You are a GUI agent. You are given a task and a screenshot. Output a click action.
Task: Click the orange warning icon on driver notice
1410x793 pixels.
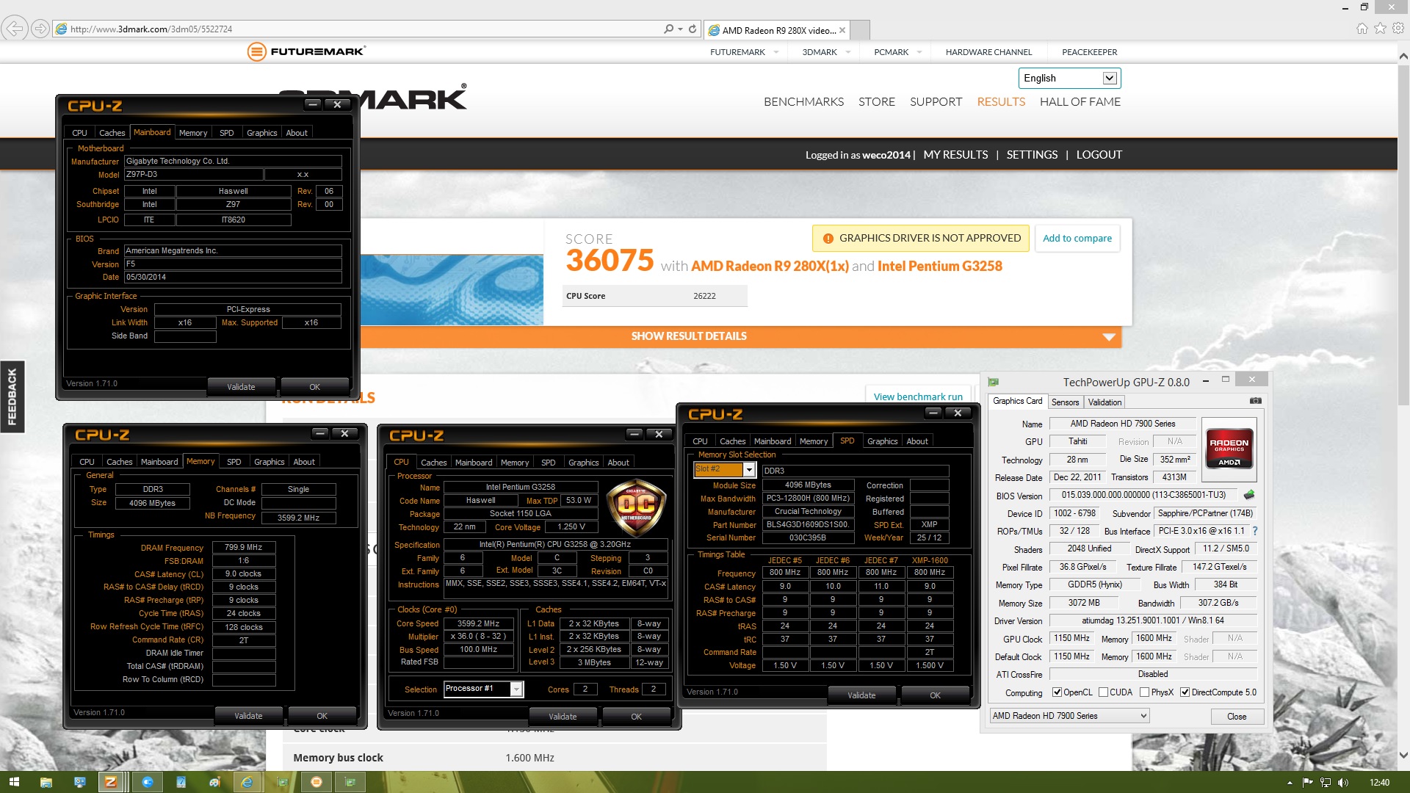point(828,239)
